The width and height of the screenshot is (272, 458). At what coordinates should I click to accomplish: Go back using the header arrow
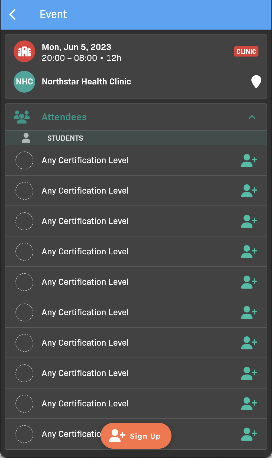[x=12, y=14]
